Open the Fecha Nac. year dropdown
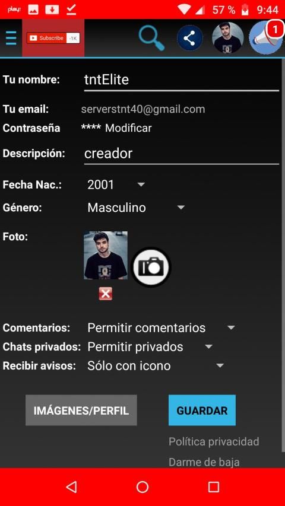285x506 pixels. (116, 185)
